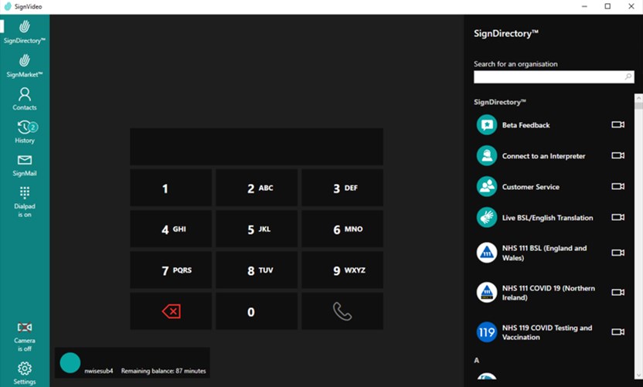Open SignDirectory in the sidebar
643x387 pixels.
(25, 32)
